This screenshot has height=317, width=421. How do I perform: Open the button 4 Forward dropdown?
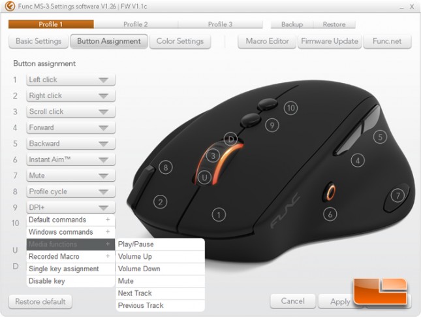(71, 127)
